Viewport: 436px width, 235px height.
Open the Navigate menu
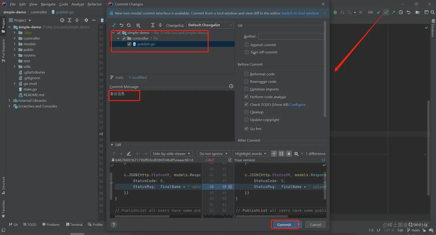coord(48,4)
